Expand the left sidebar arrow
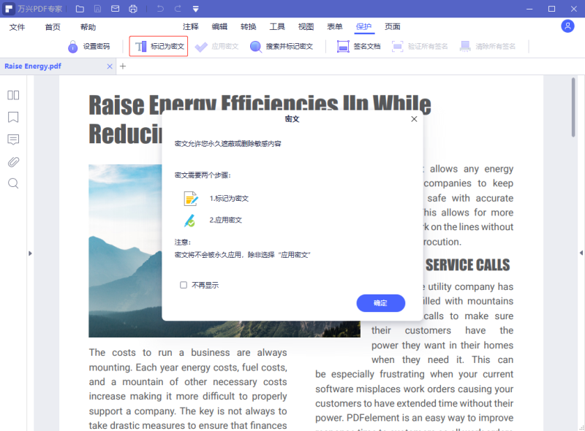 tap(30, 253)
